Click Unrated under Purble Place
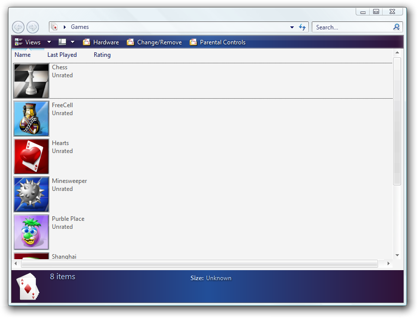The height and width of the screenshot is (318, 418). (62, 227)
